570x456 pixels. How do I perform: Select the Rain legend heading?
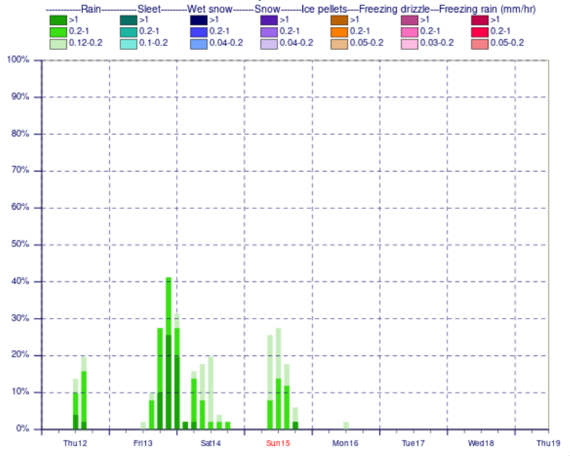pyautogui.click(x=91, y=9)
